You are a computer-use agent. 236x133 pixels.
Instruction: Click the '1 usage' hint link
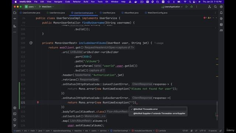(159, 43)
